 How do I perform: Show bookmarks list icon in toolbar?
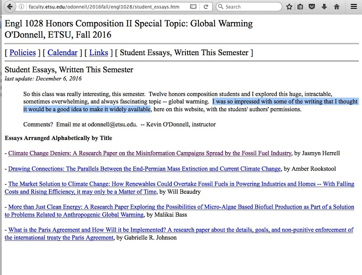300,7
